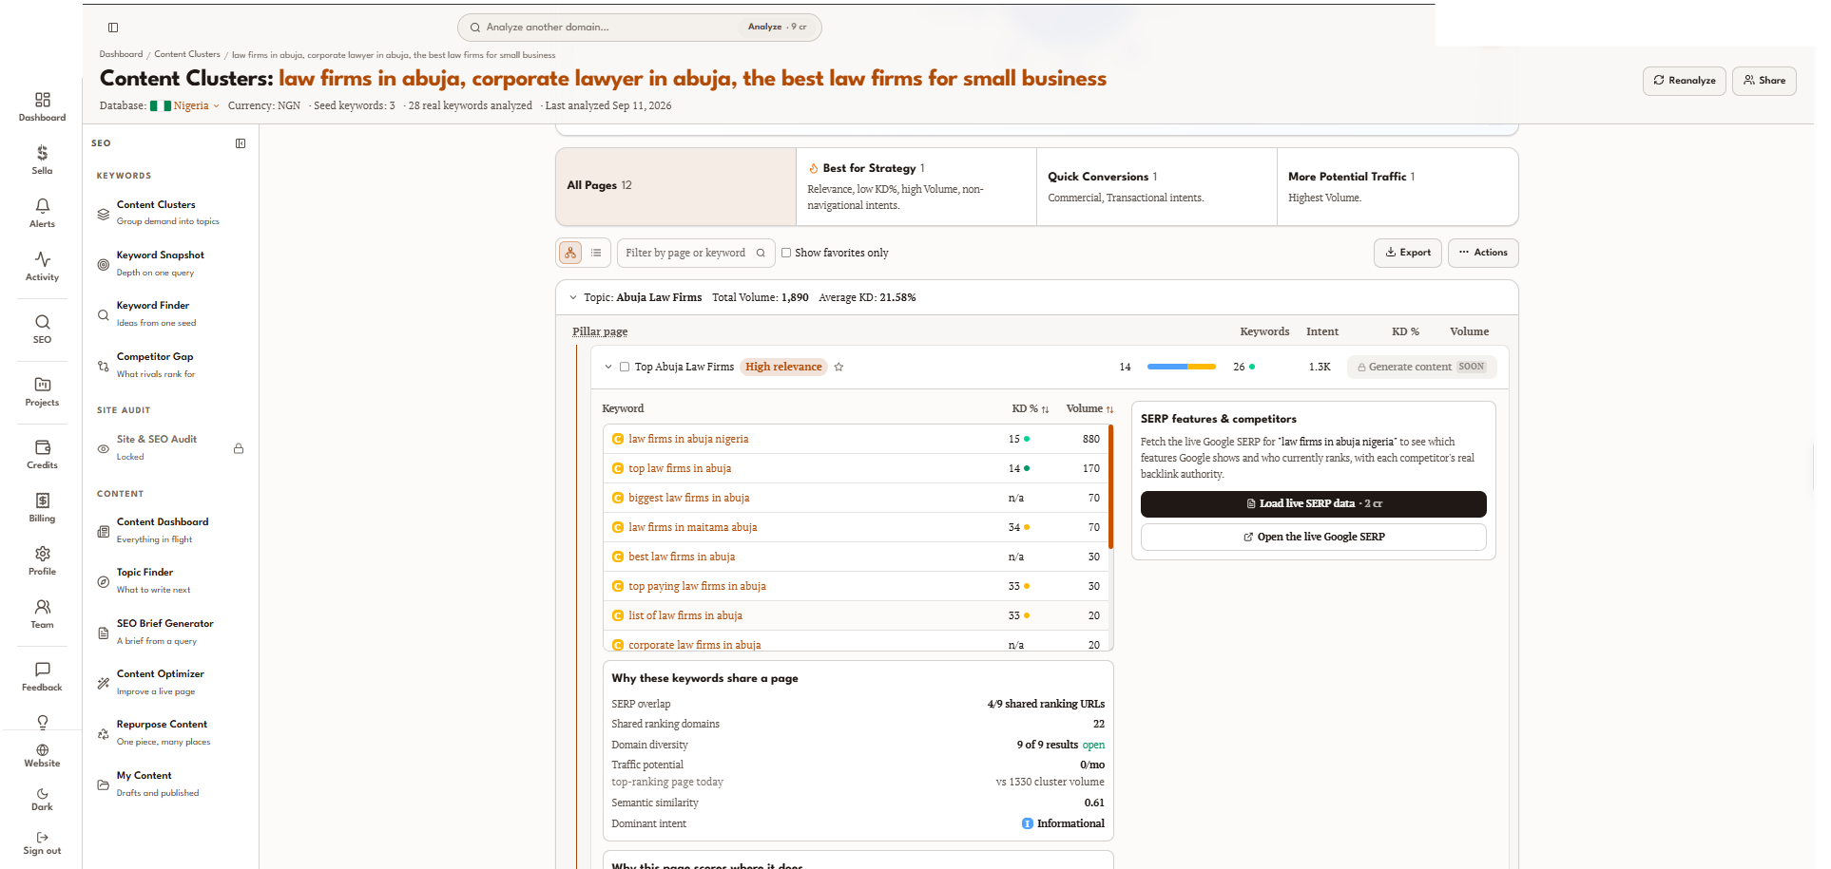This screenshot has width=1831, height=869.
Task: Sort keywords by KD %
Action: (1031, 408)
